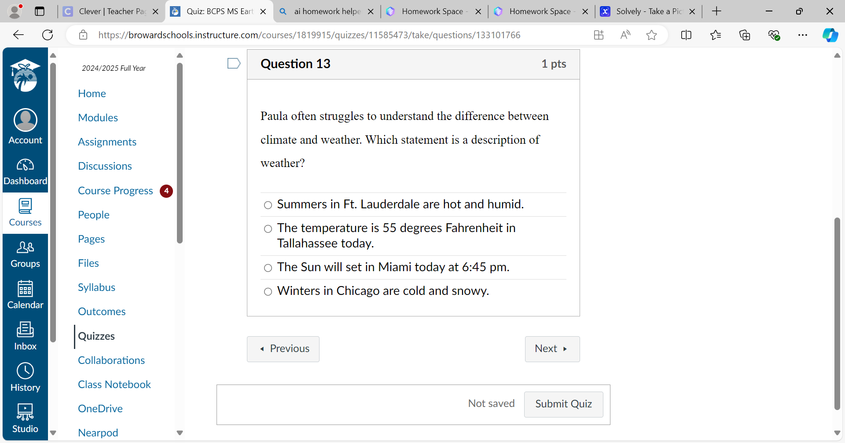This screenshot has height=443, width=845.
Task: Open the Studio icon
Action: [25, 419]
